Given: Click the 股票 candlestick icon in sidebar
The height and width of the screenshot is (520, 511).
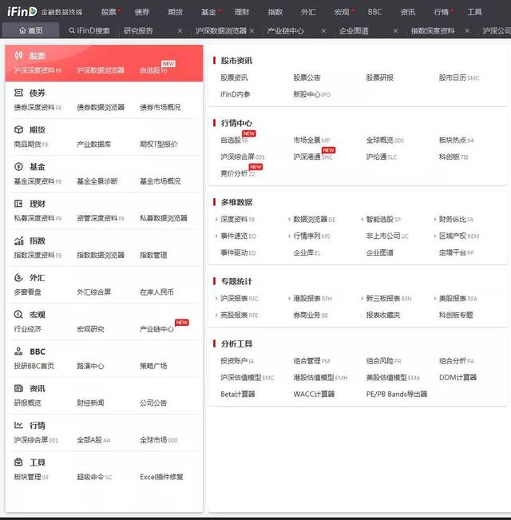Looking at the screenshot, I should coord(18,55).
